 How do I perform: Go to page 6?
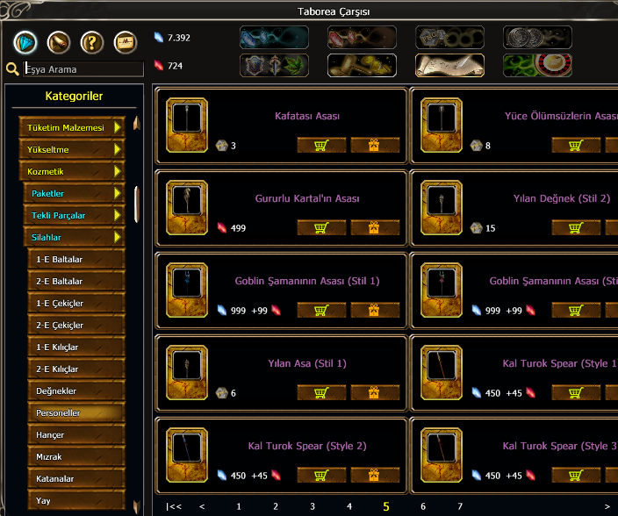click(423, 506)
